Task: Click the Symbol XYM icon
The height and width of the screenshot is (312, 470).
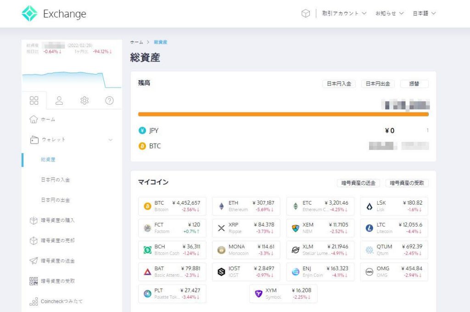Action: click(x=258, y=294)
